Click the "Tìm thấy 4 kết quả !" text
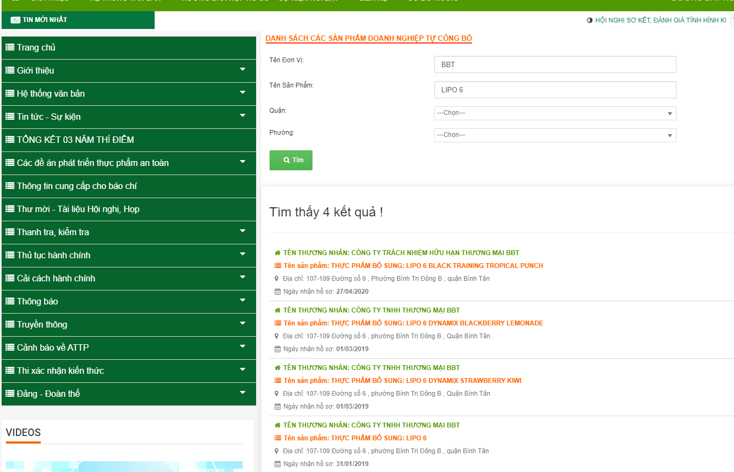 coord(326,212)
